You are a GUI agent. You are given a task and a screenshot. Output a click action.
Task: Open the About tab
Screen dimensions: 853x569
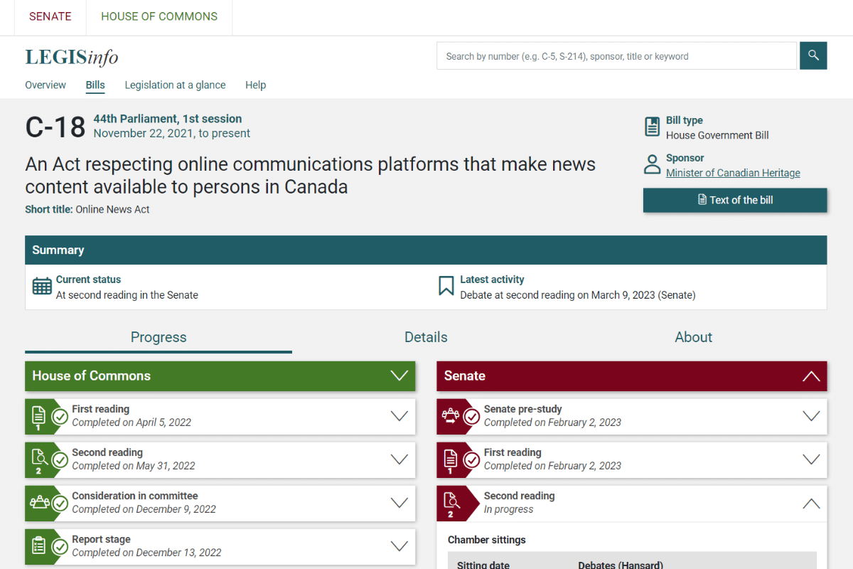[x=693, y=337]
